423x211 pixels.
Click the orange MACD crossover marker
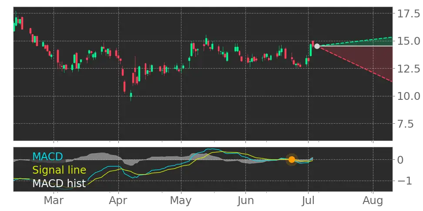pyautogui.click(x=292, y=160)
